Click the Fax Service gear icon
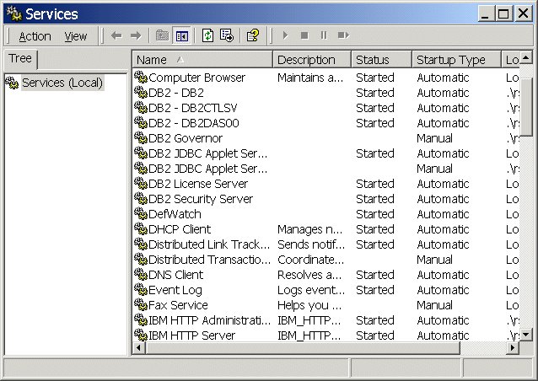 [141, 304]
